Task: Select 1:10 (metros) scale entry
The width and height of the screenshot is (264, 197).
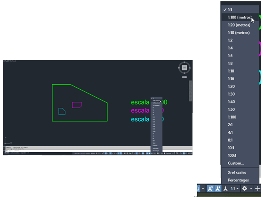Action: (x=239, y=33)
